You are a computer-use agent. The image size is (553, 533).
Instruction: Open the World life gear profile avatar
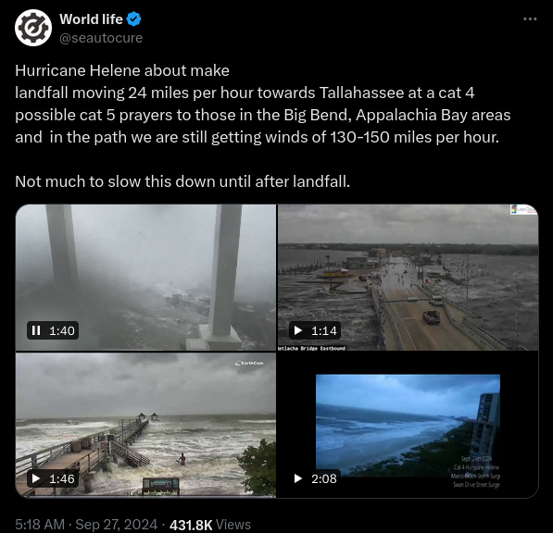[x=33, y=28]
